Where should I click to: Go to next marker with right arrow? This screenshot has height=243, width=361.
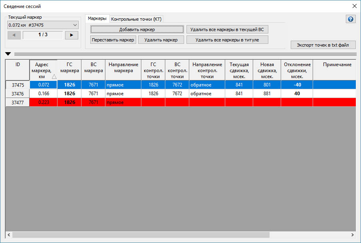(x=71, y=35)
